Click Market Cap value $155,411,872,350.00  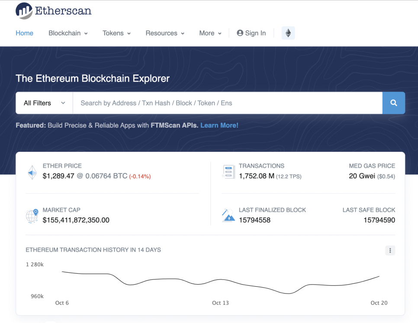76,220
